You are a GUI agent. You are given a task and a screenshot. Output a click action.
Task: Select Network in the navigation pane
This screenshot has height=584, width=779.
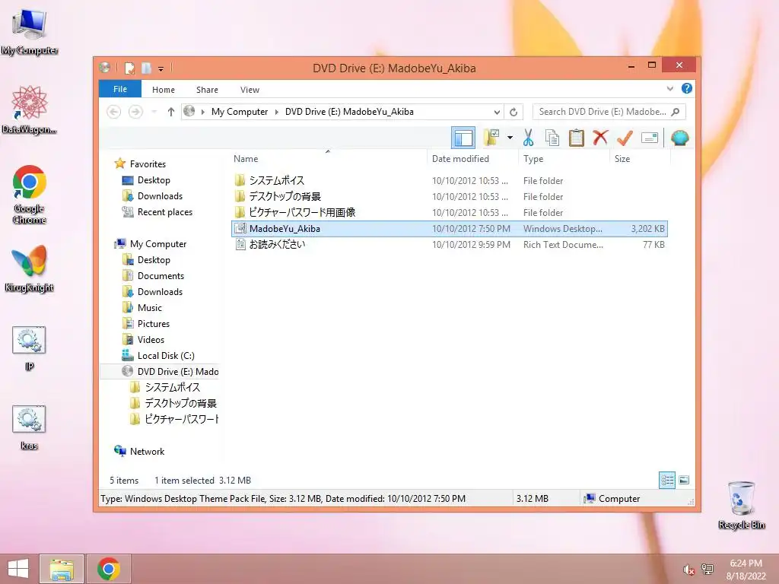tap(147, 452)
